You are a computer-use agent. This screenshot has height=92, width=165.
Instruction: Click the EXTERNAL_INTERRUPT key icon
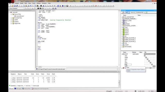(124, 26)
